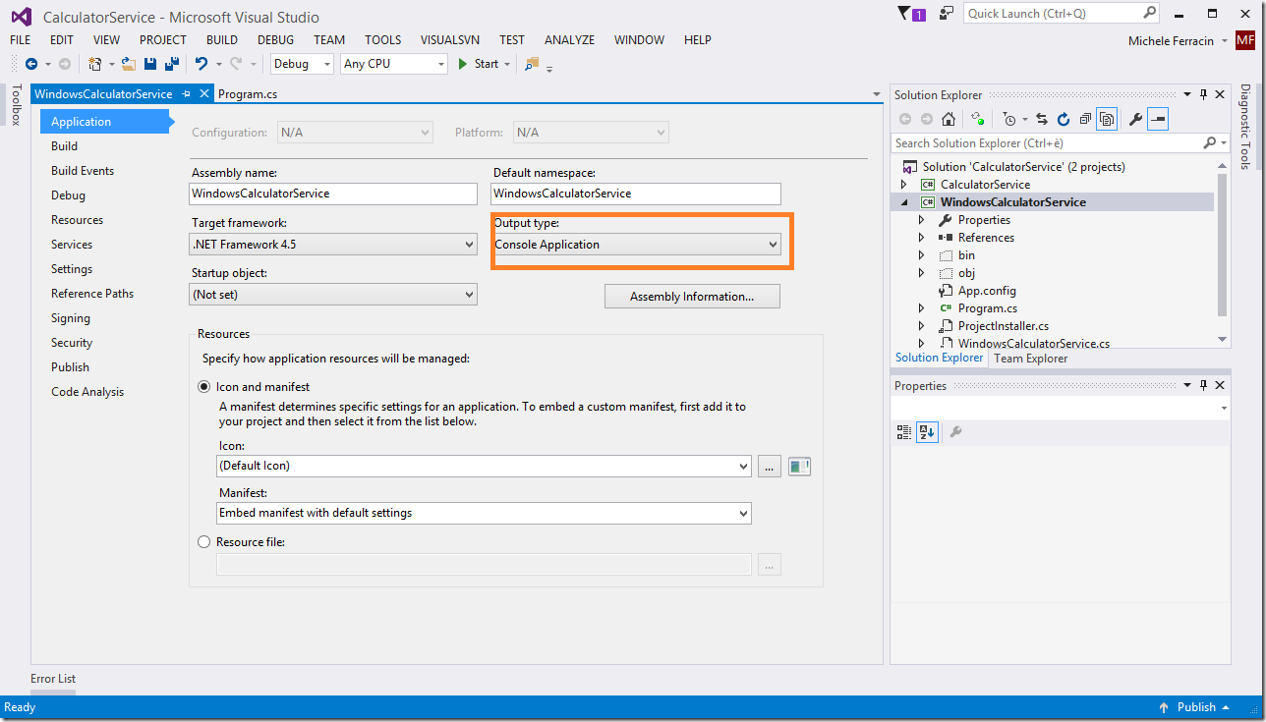
Task: Click the Assembly Information button
Action: [x=692, y=297]
